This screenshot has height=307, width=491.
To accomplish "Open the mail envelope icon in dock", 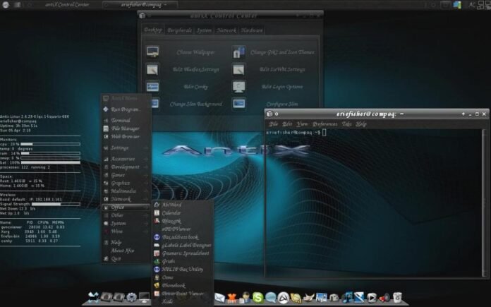I will click(220, 298).
